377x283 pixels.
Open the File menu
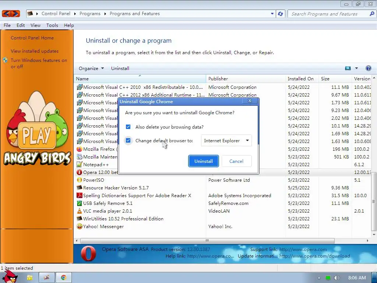click(x=7, y=25)
